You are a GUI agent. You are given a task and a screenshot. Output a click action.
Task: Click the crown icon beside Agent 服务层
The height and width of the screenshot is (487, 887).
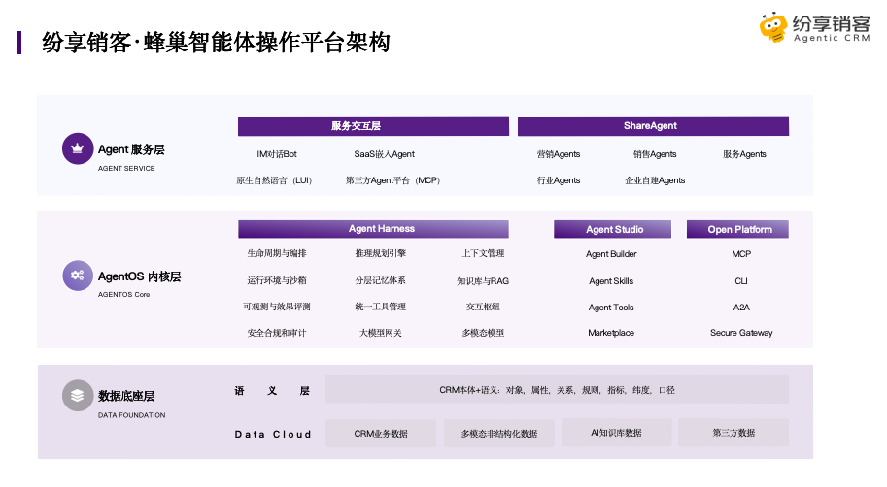[x=78, y=148]
